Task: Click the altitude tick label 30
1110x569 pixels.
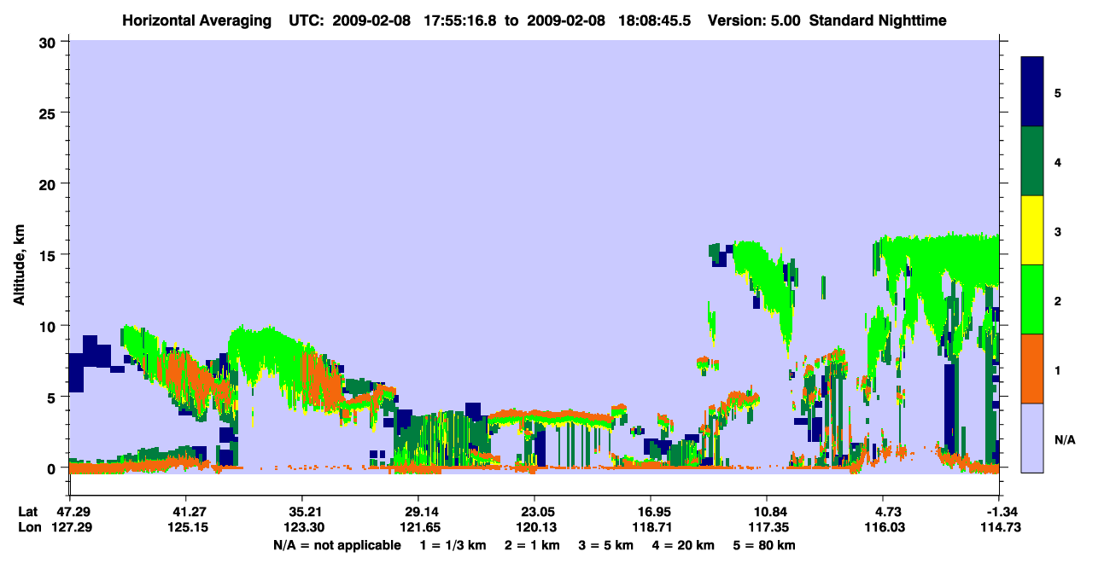Action: [50, 42]
